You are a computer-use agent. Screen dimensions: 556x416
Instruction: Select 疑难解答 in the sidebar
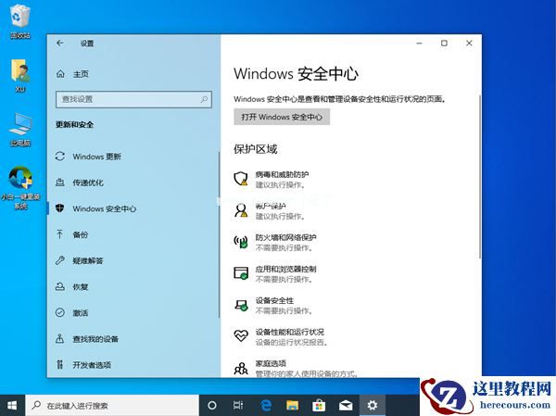tap(88, 261)
